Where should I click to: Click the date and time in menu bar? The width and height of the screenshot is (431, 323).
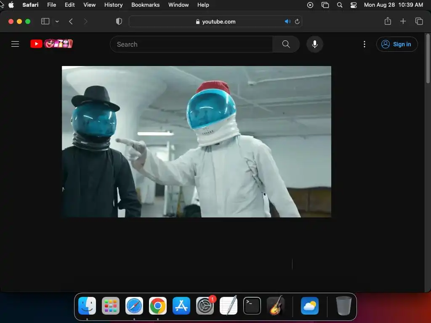[394, 5]
